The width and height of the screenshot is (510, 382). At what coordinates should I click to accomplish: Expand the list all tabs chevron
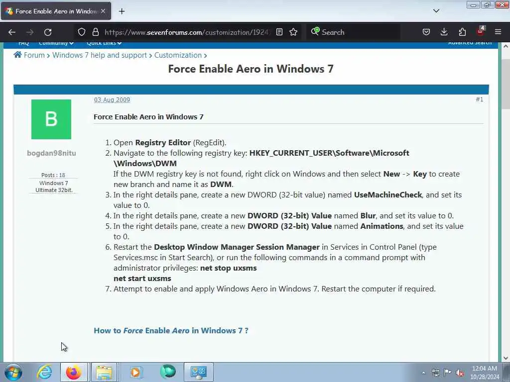click(436, 11)
